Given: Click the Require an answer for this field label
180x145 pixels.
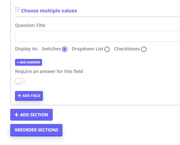Looking at the screenshot, I should pos(49,71).
